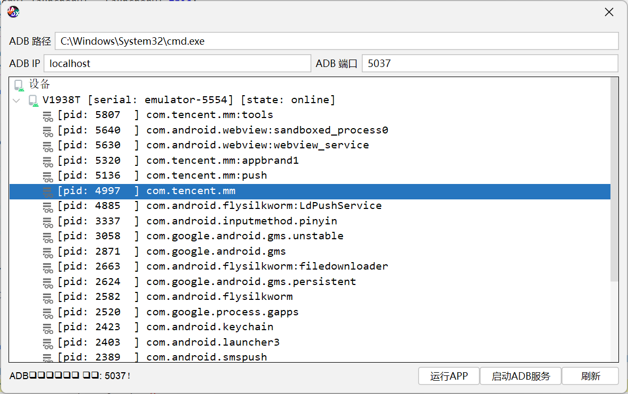Click the process icon for com.android.keychain
Image resolution: width=628 pixels, height=394 pixels.
click(x=48, y=328)
